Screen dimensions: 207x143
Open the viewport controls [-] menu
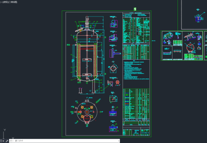tap(1, 2)
